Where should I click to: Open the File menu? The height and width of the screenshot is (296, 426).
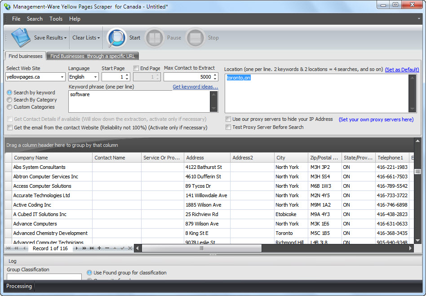coord(16,19)
